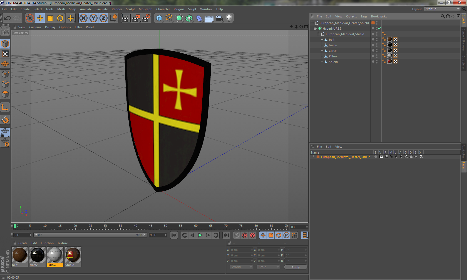This screenshot has width=467, height=280.
Task: Open the World coordinate dropdown
Action: pyautogui.click(x=241, y=267)
